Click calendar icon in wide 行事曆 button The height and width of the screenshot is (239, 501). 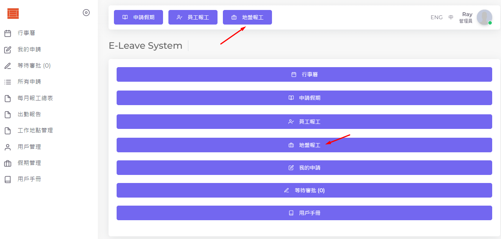tap(294, 74)
